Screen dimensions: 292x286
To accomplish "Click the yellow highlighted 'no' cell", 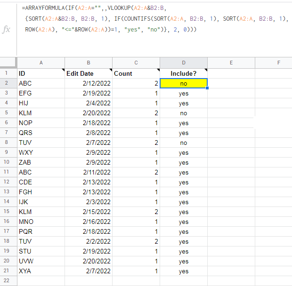I will point(184,83).
